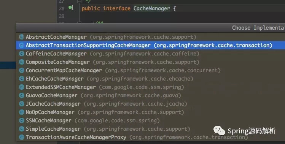Click the class icon beside GuavaCacheManager
The width and height of the screenshot is (285, 144).
[22, 95]
